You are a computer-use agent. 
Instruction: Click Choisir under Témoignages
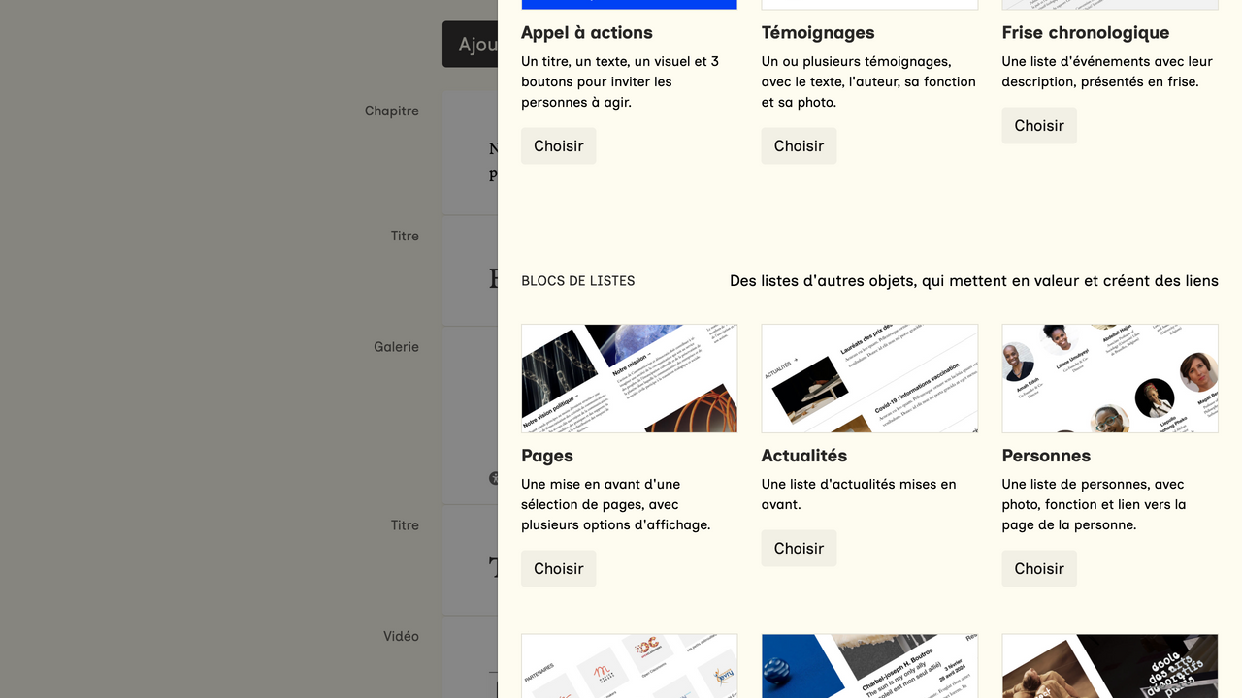click(x=799, y=145)
